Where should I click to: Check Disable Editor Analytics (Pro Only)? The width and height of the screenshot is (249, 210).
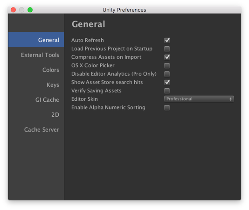[x=167, y=74]
